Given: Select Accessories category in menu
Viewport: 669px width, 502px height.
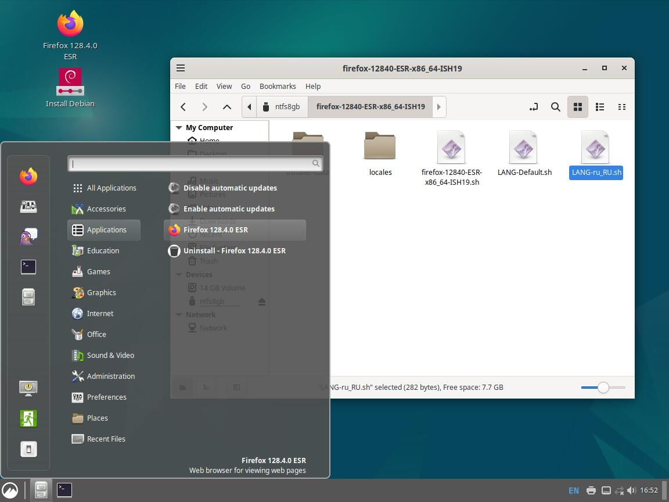Looking at the screenshot, I should (x=104, y=209).
